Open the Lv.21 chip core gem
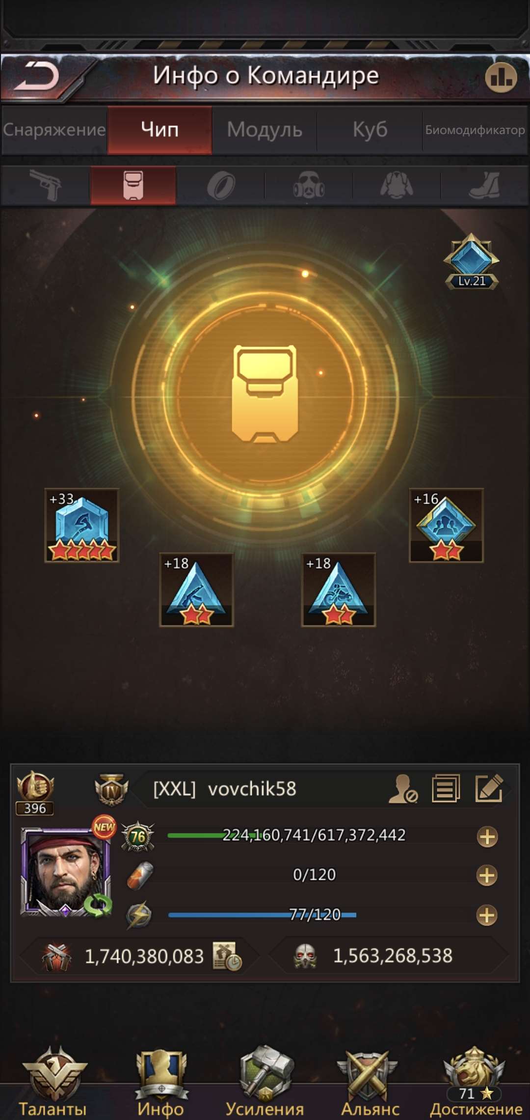The image size is (530, 1120). 471,261
